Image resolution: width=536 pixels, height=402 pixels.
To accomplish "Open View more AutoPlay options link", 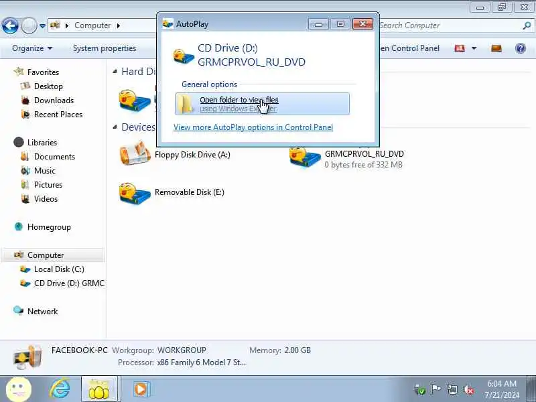I will [253, 127].
